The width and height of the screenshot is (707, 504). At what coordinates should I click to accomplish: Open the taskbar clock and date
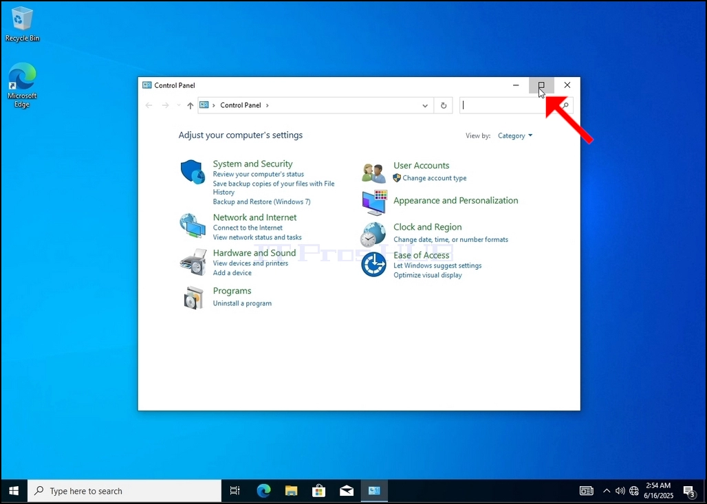pyautogui.click(x=658, y=491)
